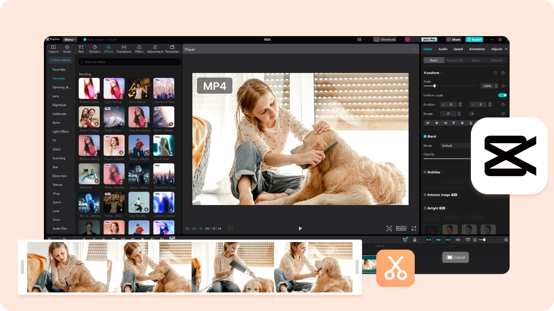Enable the Stabilize checkbox
554x311 pixels.
pyautogui.click(x=425, y=172)
